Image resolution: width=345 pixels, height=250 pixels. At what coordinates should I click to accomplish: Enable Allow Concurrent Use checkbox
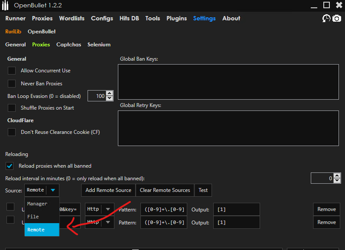point(12,71)
